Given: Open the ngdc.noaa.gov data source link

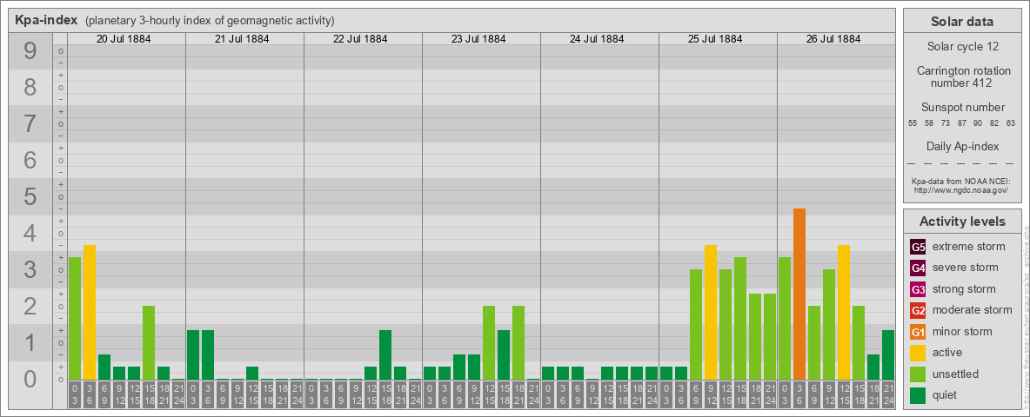Looking at the screenshot, I should coord(961,189).
